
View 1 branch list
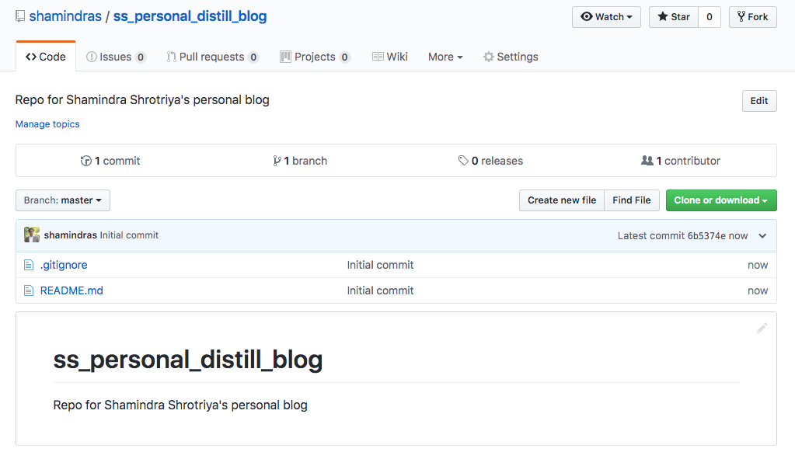click(300, 161)
